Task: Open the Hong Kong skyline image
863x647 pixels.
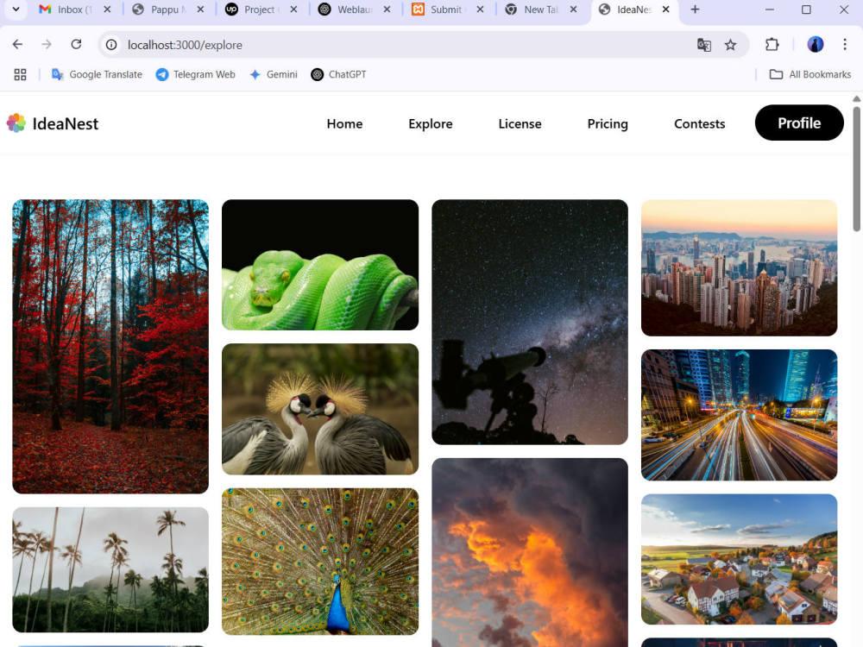Action: click(740, 267)
